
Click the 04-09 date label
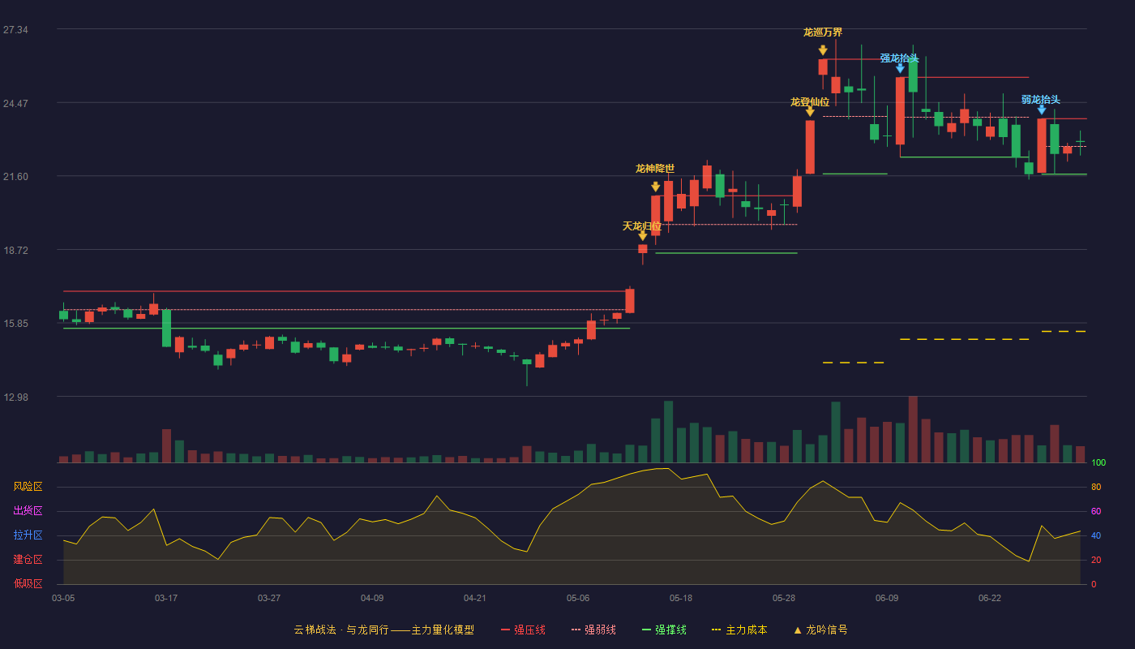(372, 598)
